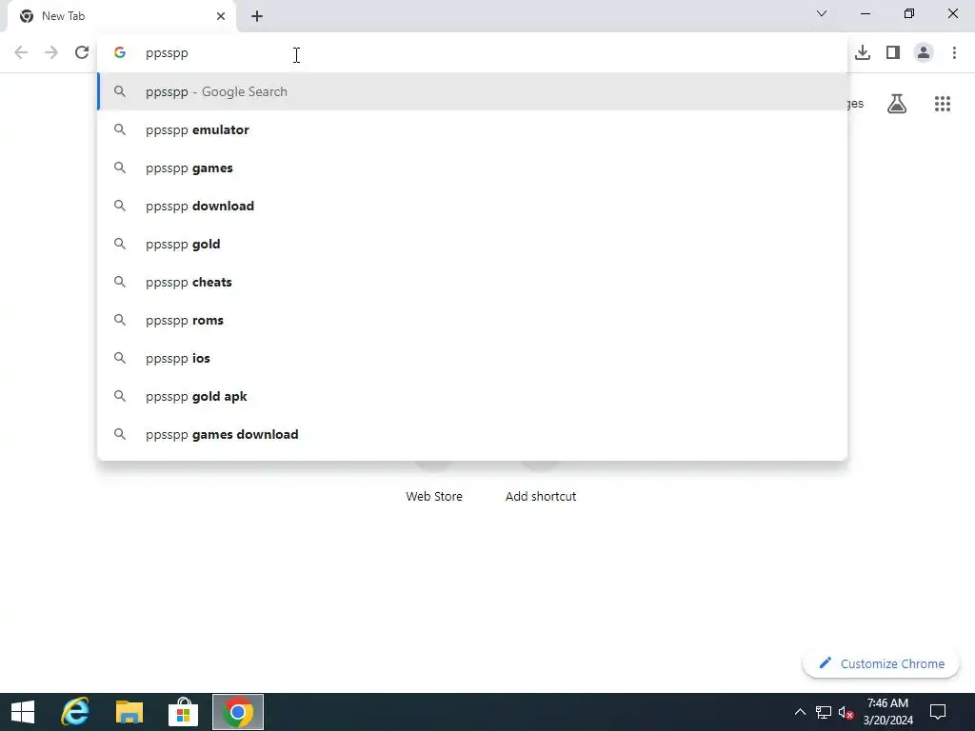Open the notification center icon
This screenshot has height=731, width=975.
pyautogui.click(x=938, y=712)
